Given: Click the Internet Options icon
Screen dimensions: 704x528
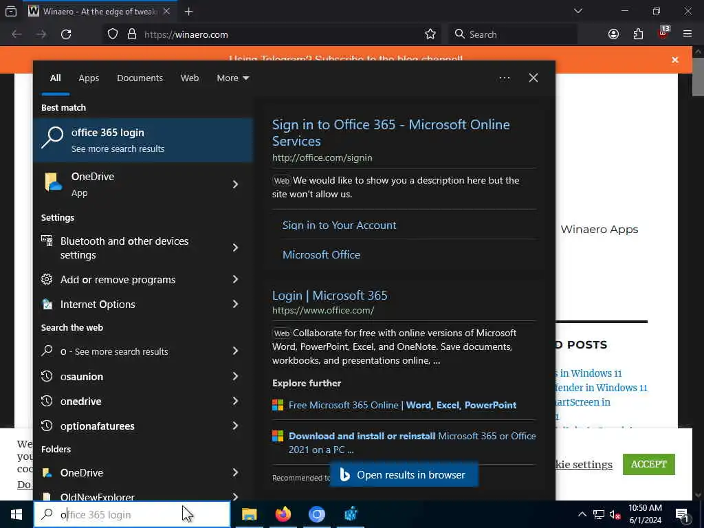Looking at the screenshot, I should [x=47, y=304].
